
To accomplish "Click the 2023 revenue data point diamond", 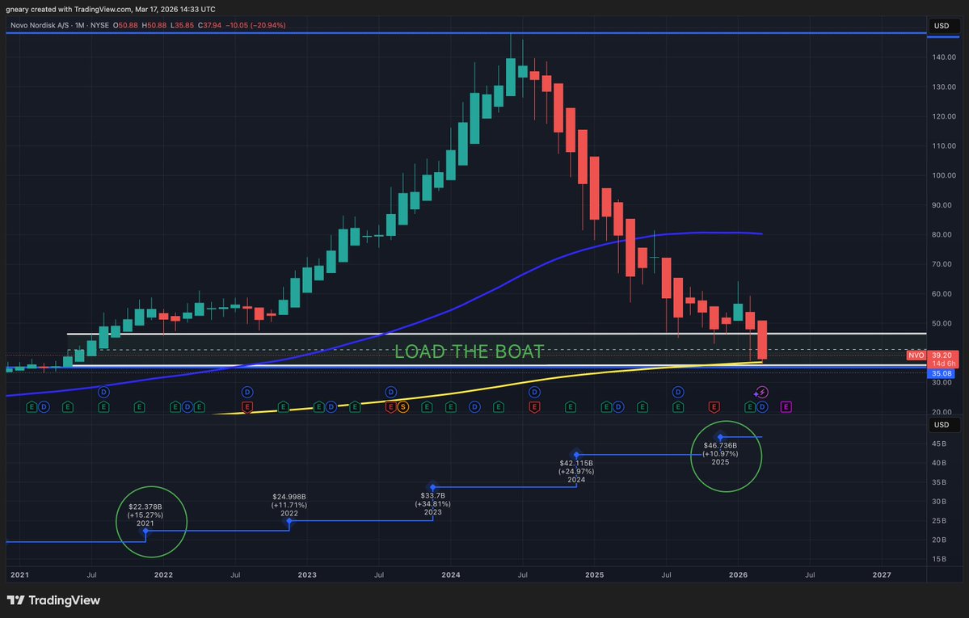I will click(432, 488).
